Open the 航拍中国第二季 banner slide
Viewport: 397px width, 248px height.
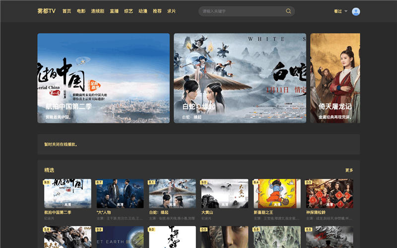pos(104,78)
